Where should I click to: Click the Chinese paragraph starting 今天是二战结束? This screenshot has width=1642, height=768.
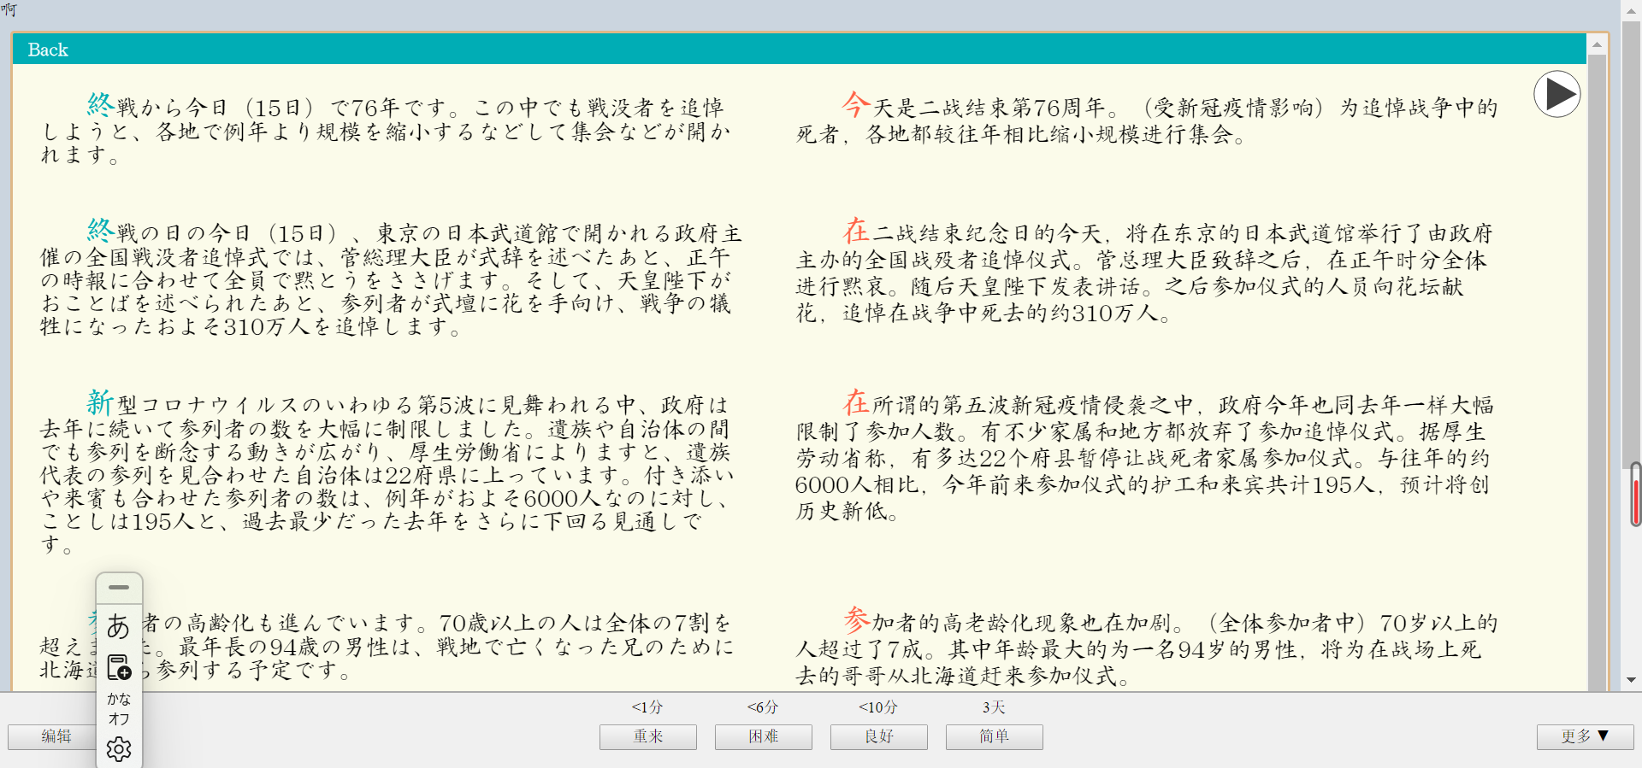(1146, 120)
